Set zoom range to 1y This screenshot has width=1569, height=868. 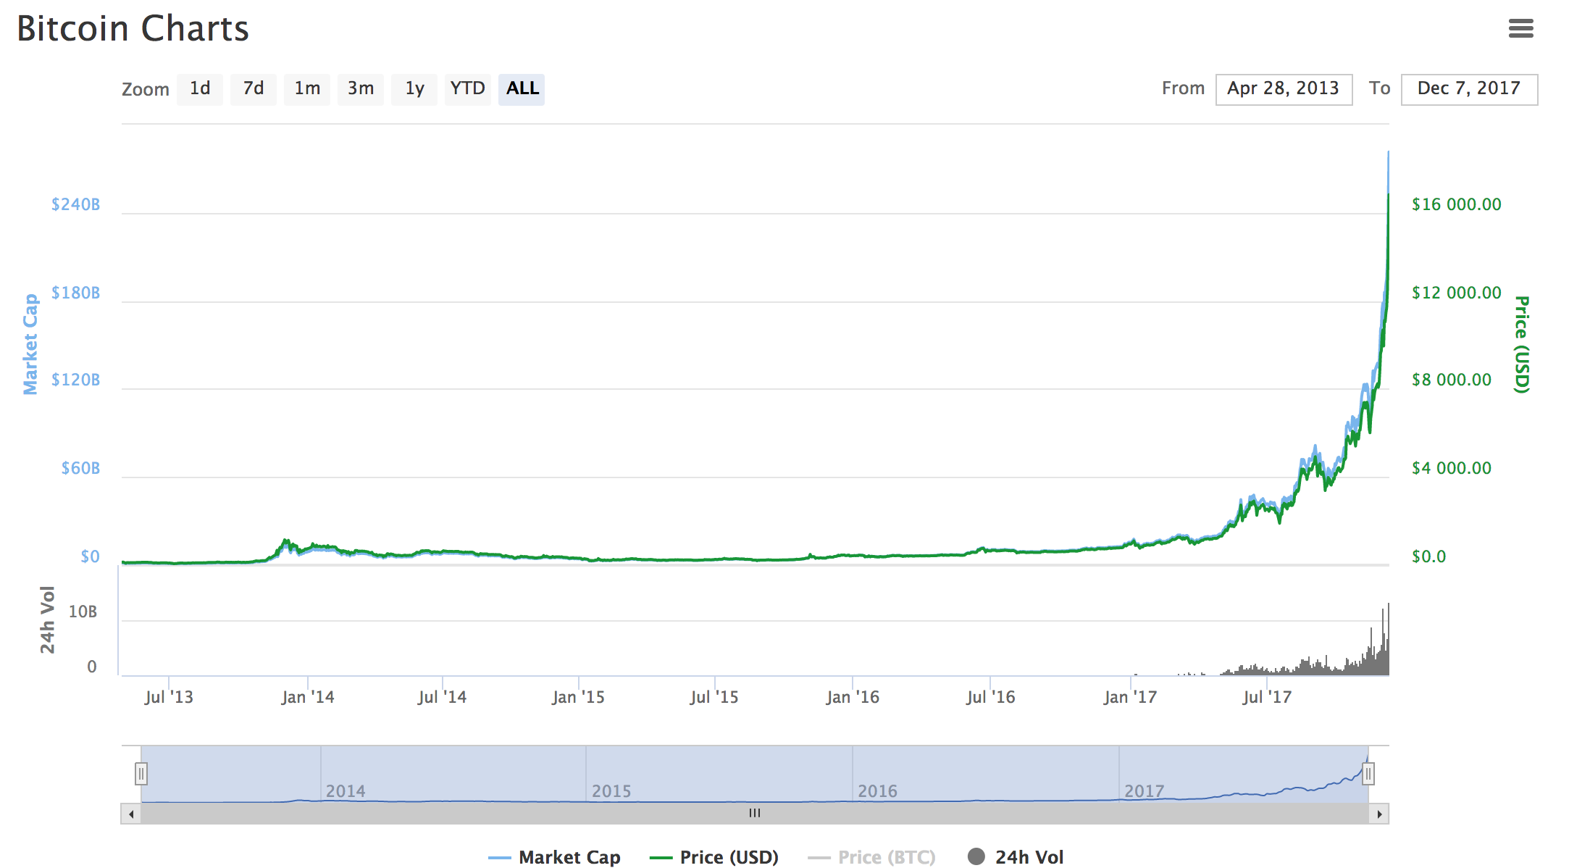tap(414, 89)
